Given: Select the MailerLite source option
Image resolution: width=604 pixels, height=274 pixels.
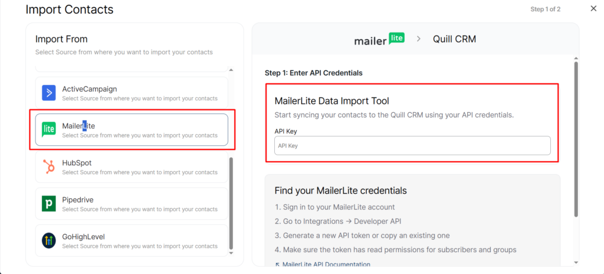Looking at the screenshot, I should [132, 130].
